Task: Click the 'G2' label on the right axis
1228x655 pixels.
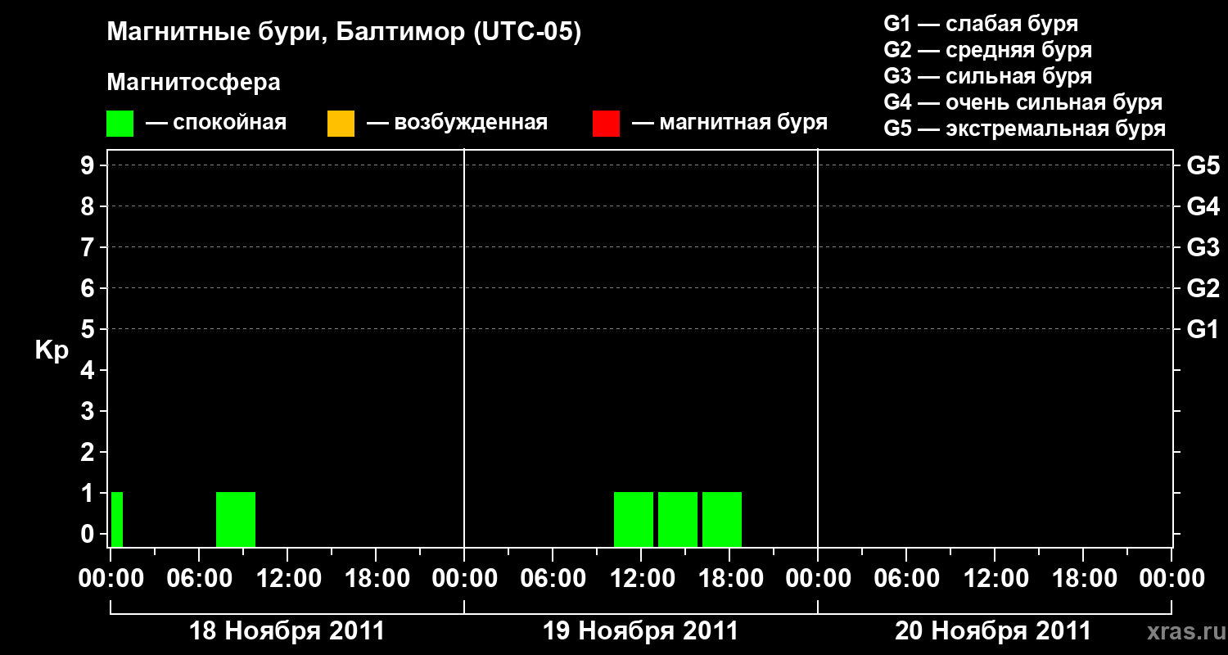Action: [x=1203, y=288]
